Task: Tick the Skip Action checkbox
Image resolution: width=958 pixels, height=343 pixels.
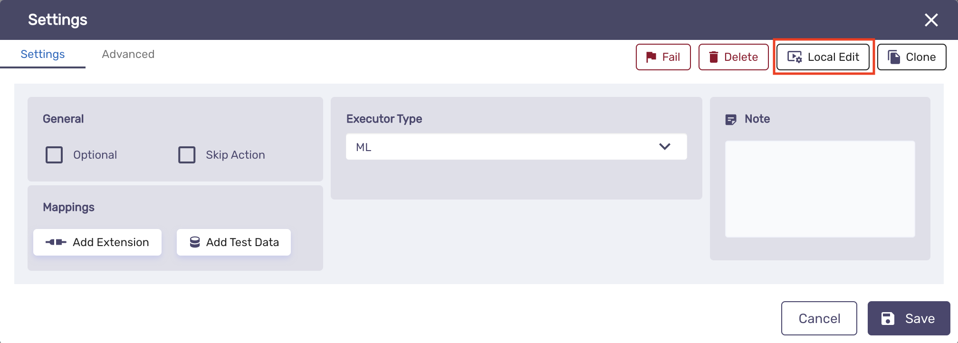Action: [x=187, y=155]
